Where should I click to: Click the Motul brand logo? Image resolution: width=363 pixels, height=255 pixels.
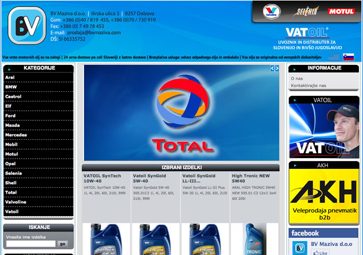click(x=341, y=11)
